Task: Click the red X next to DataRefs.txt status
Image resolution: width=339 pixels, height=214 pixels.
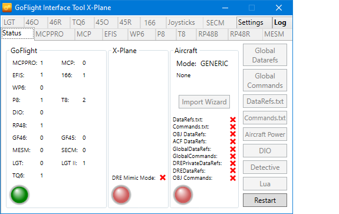Action: click(x=233, y=120)
